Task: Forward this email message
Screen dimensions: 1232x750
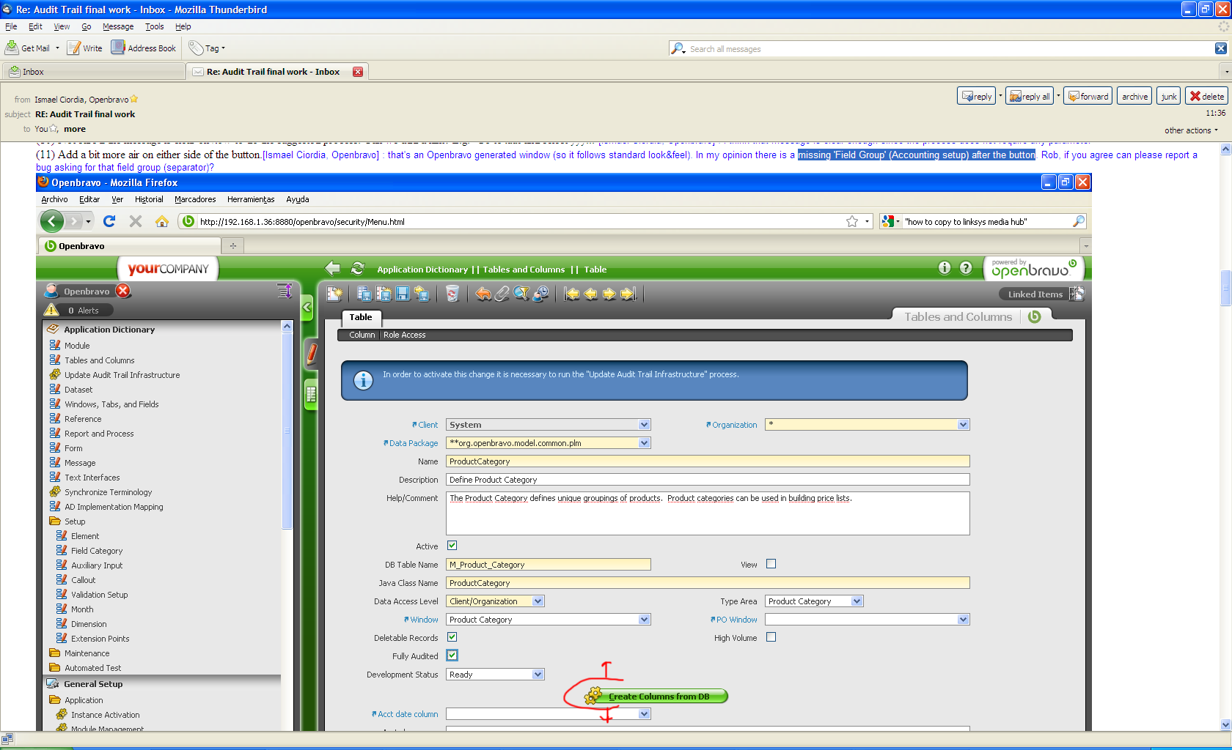Action: [x=1088, y=96]
